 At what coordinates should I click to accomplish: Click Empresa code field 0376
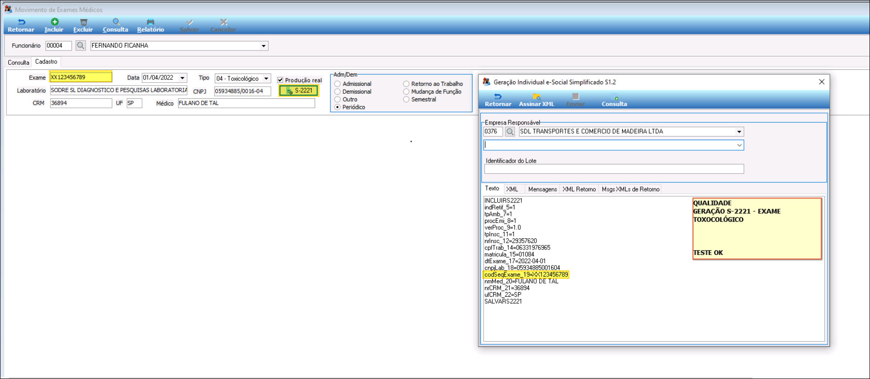click(493, 131)
